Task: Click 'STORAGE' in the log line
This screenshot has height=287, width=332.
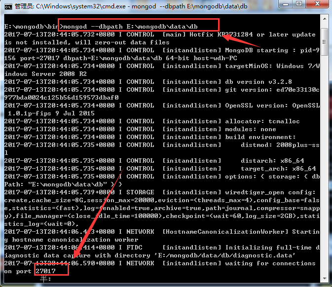Action: (x=140, y=192)
